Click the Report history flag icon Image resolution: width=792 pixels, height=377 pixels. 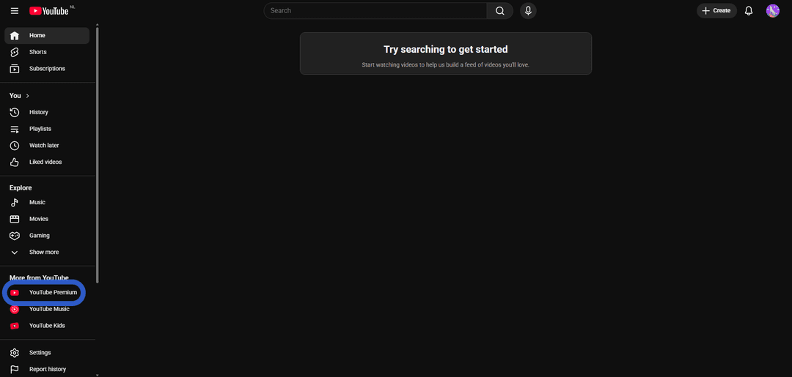coord(15,369)
